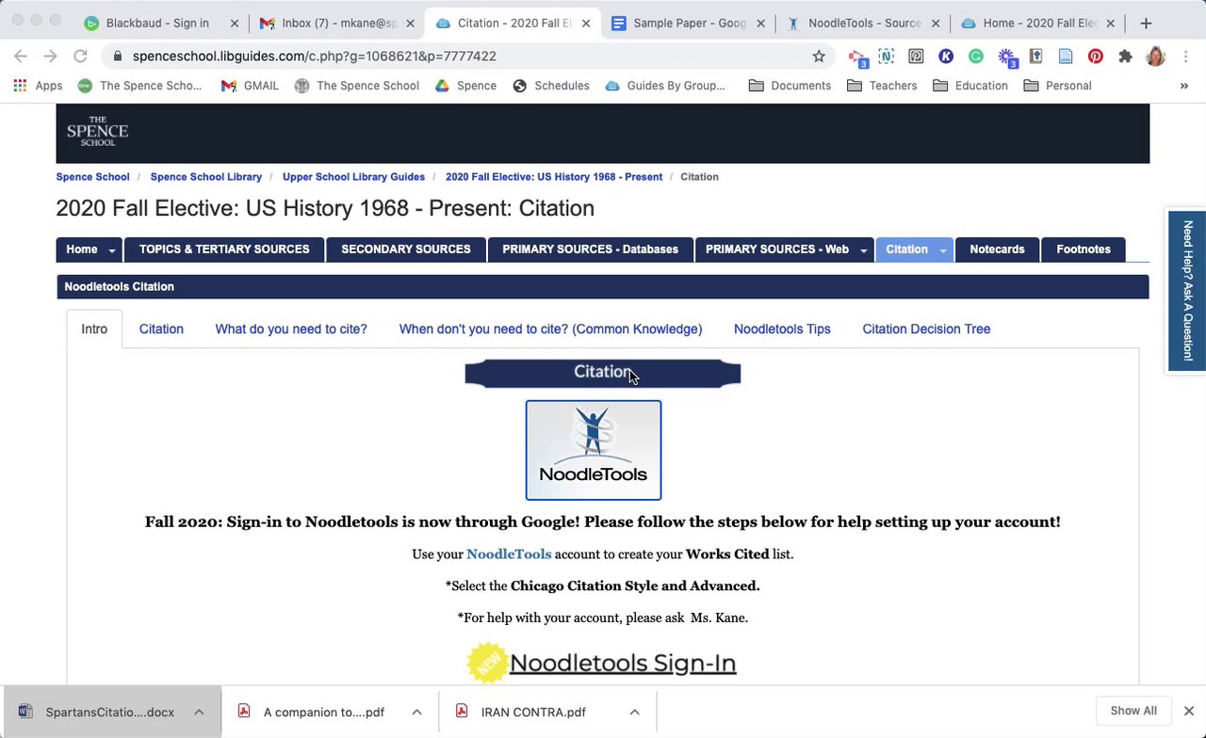Screen dimensions: 1206x738
Task: Open the Notecards page
Action: tap(997, 249)
